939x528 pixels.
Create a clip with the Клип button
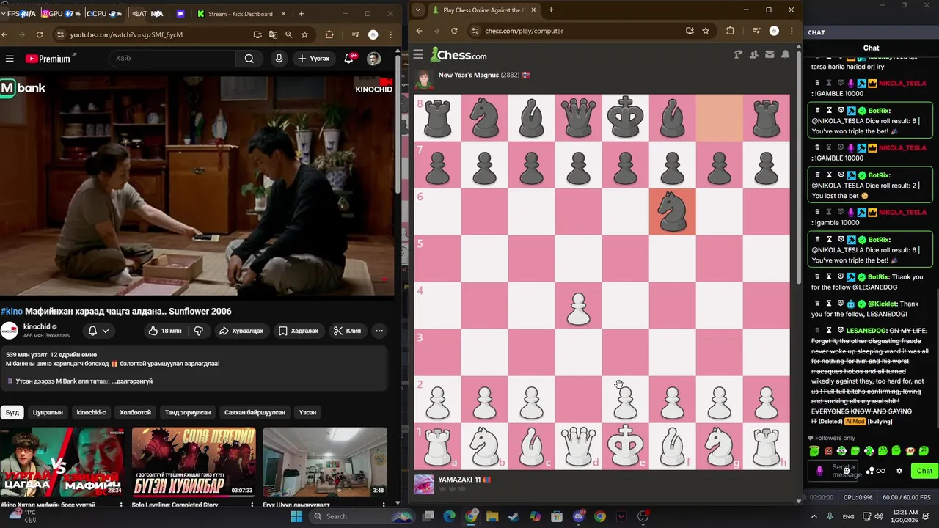(x=348, y=331)
